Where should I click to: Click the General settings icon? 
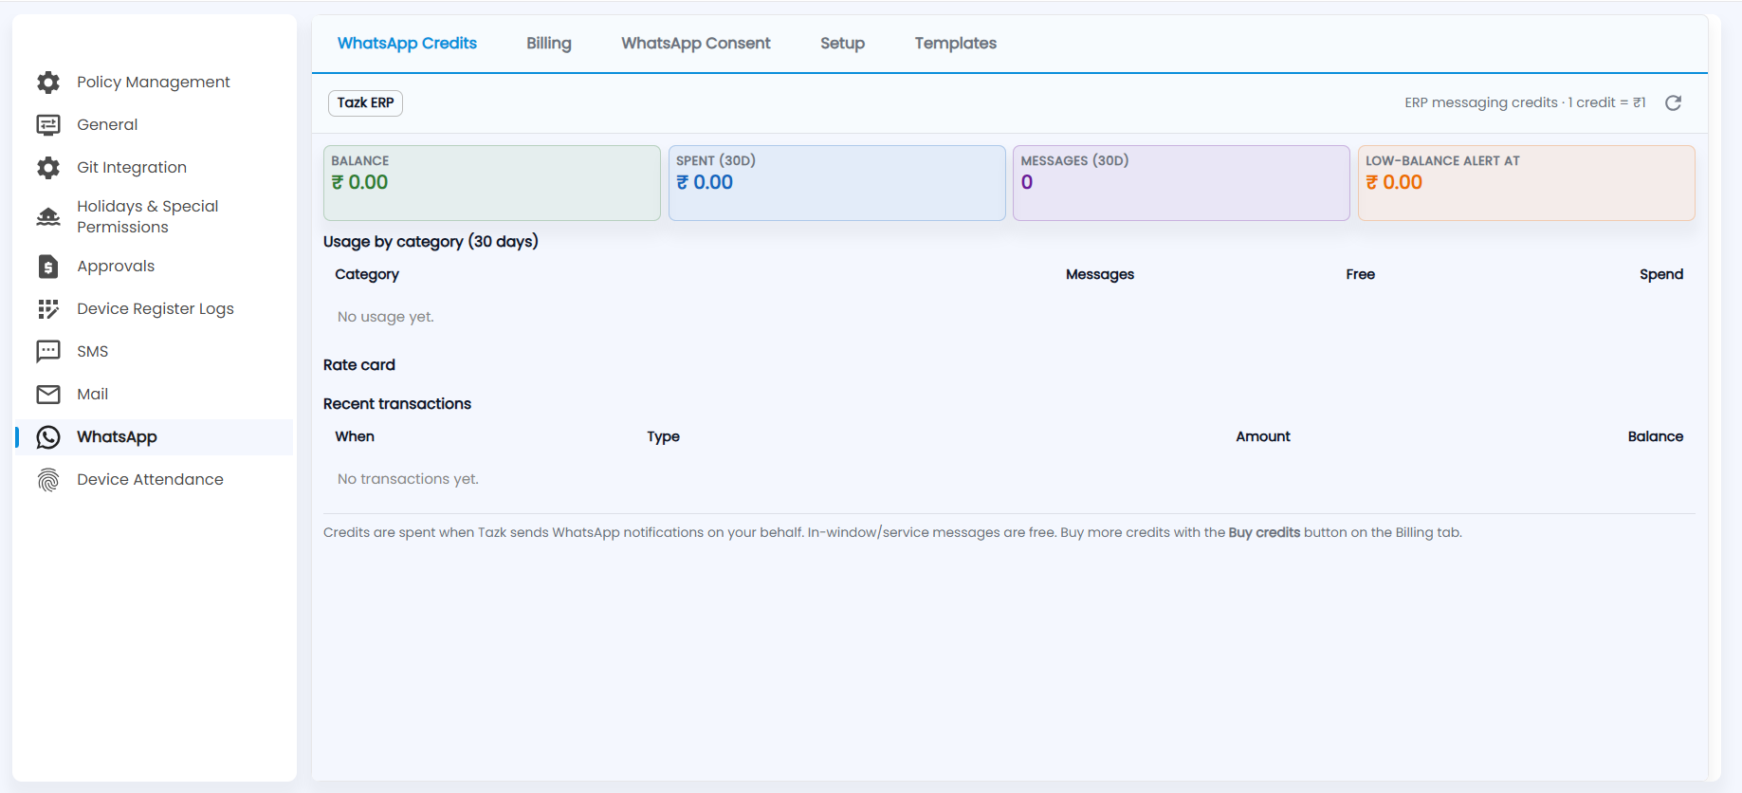(48, 125)
